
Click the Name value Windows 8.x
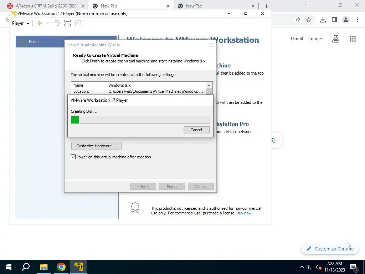click(x=119, y=85)
